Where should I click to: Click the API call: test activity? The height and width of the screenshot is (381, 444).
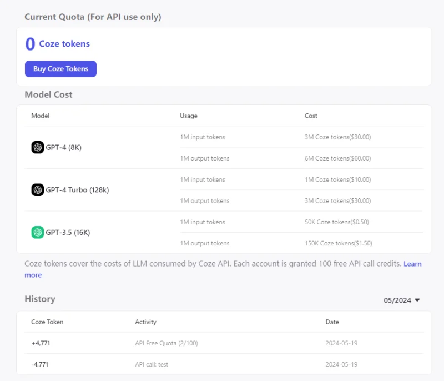tap(152, 364)
